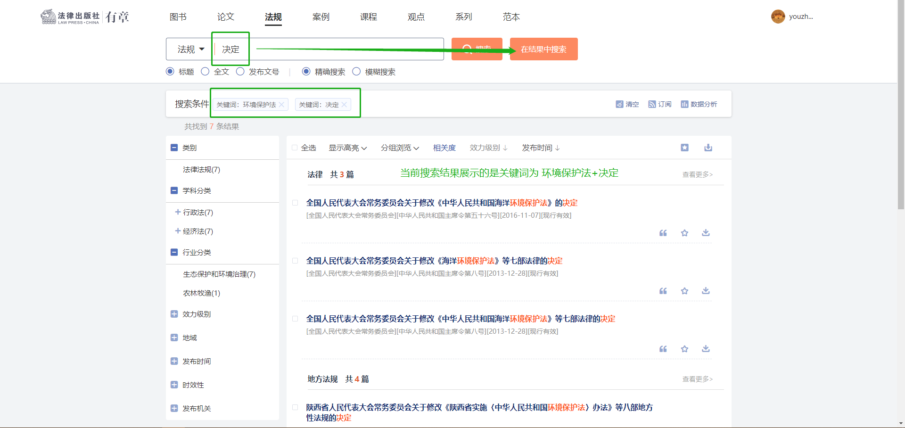Click the bulk favorite icon in toolbar
The image size is (905, 428).
pyautogui.click(x=684, y=148)
